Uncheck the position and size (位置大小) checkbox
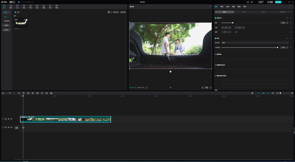Image resolution: width=295 pixels, height=162 pixels. click(x=215, y=18)
